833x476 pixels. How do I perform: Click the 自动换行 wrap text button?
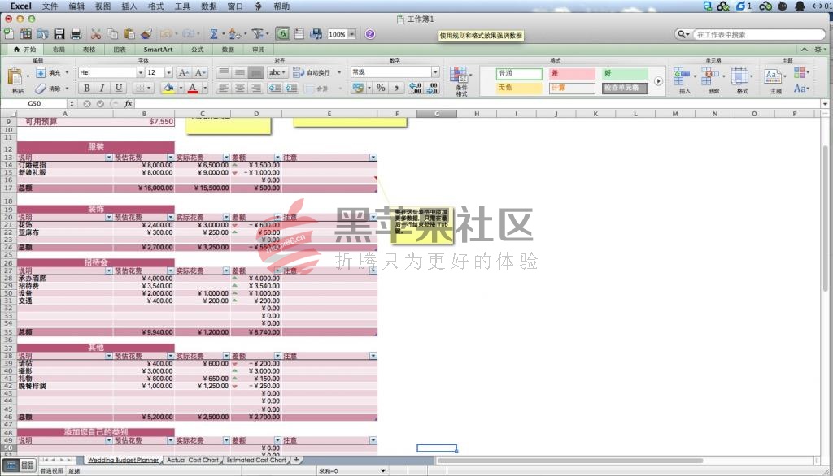(x=312, y=73)
